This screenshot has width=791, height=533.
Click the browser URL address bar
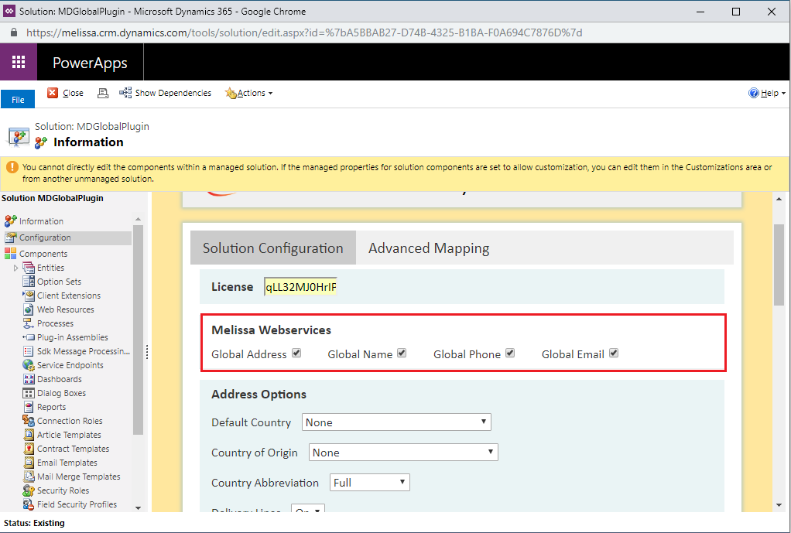[x=304, y=32]
